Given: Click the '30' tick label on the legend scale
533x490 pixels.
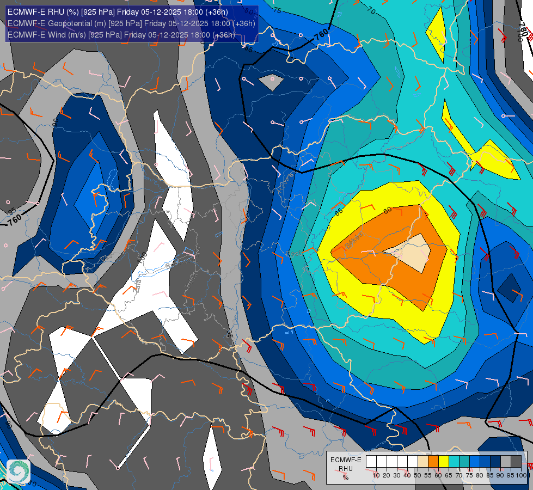Looking at the screenshot, I should click(x=397, y=475).
